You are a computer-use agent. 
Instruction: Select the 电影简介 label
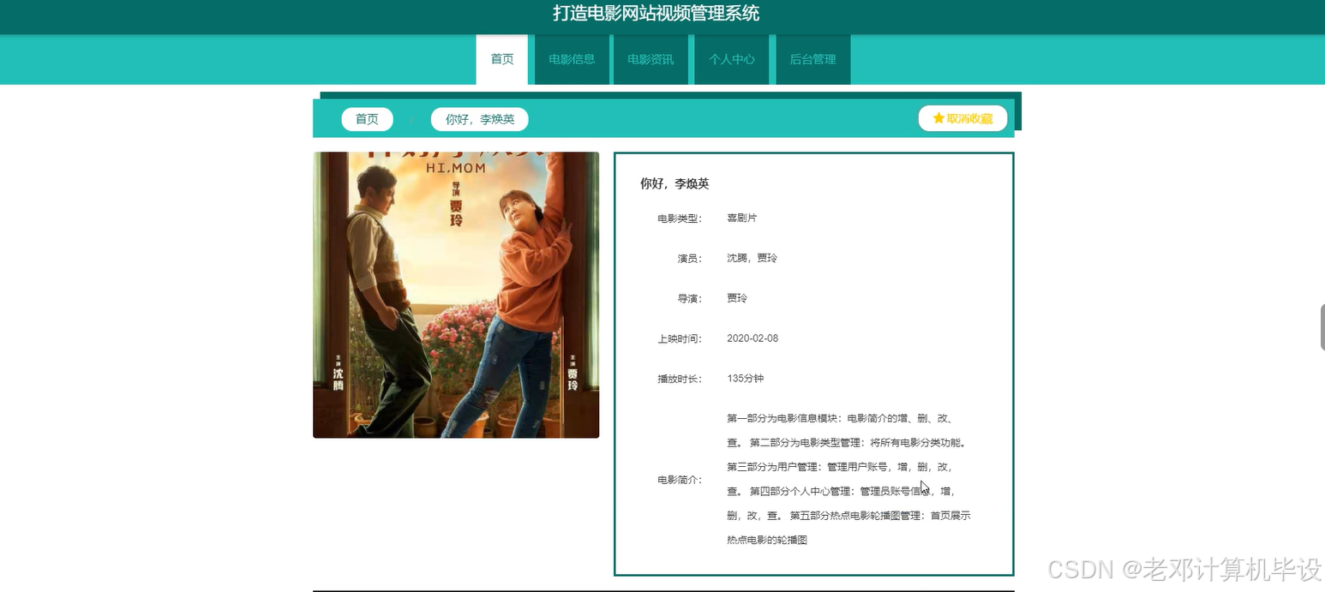pos(680,481)
